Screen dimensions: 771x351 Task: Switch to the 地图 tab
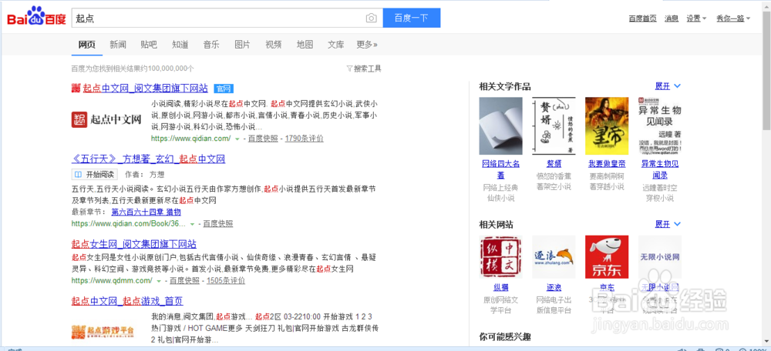point(305,45)
